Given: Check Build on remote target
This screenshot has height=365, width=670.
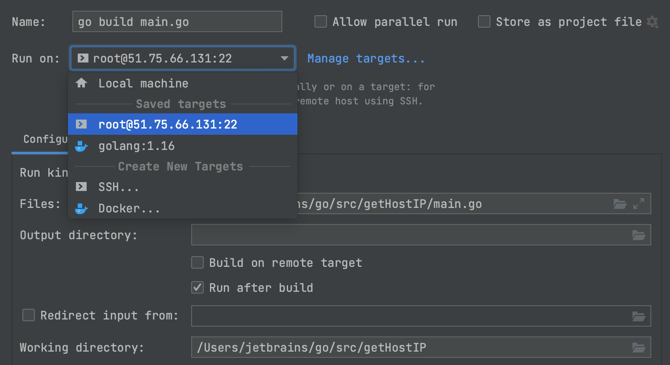Looking at the screenshot, I should (197, 262).
